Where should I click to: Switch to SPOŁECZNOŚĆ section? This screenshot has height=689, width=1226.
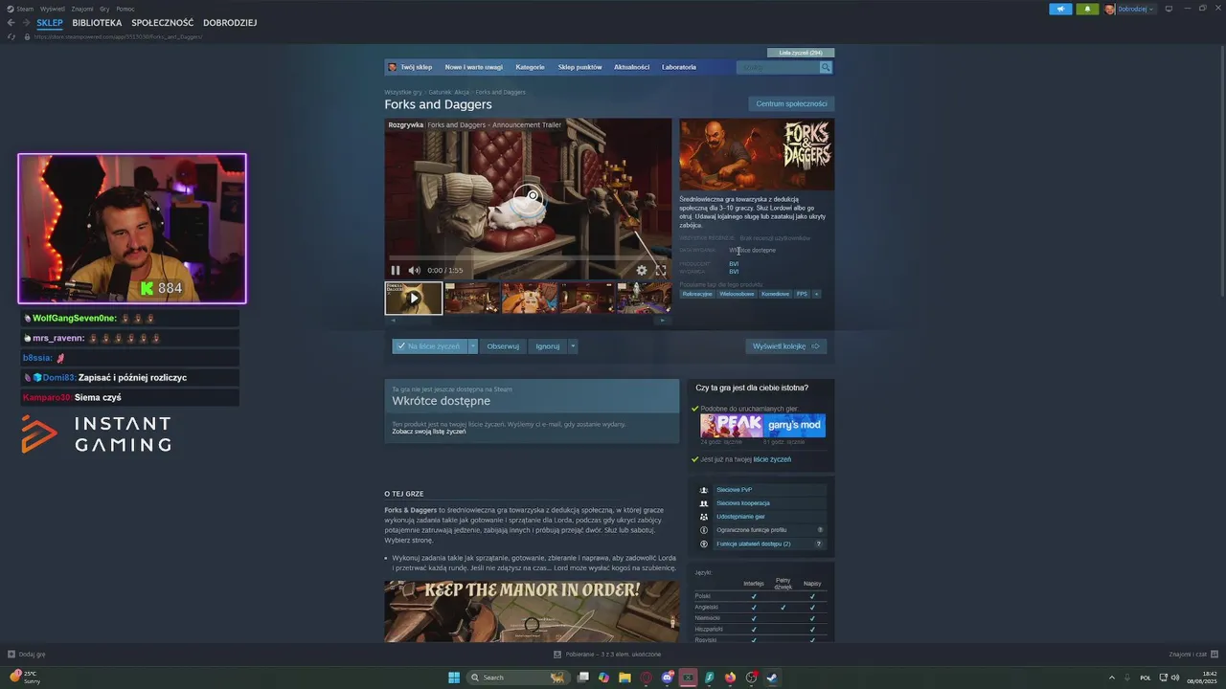pos(162,23)
